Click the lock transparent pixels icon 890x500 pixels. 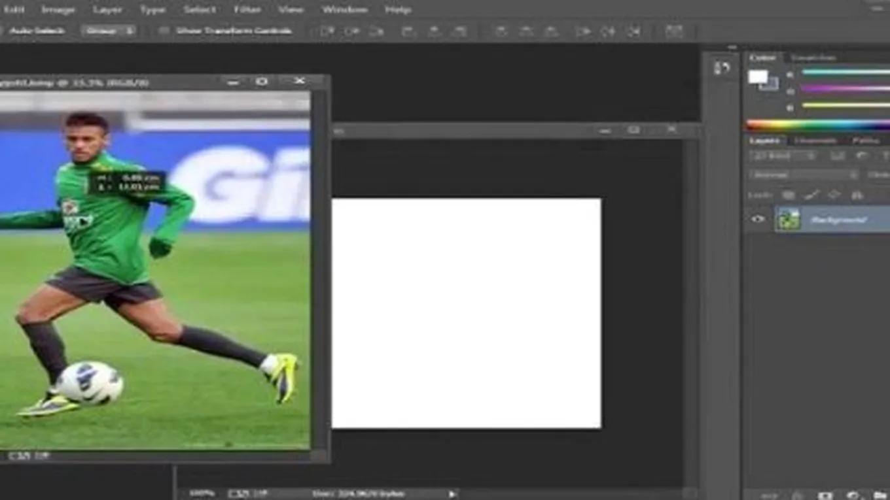(789, 195)
